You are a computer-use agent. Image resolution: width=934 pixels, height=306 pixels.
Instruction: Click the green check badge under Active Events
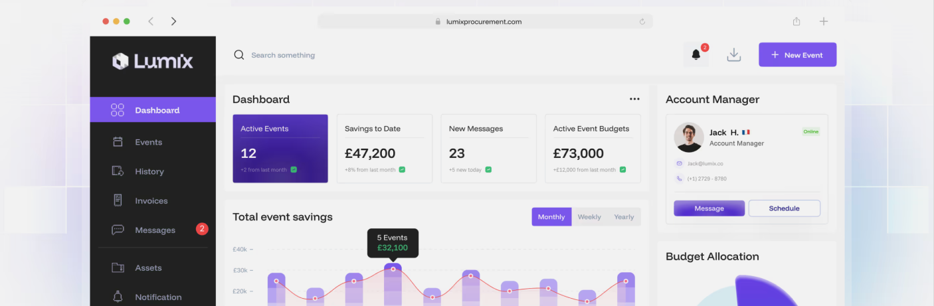point(294,169)
